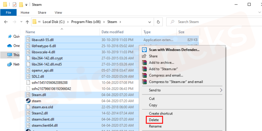Image resolution: width=262 pixels, height=131 pixels.
Task: Select Quick access star in sidebar
Action: pos(10,37)
